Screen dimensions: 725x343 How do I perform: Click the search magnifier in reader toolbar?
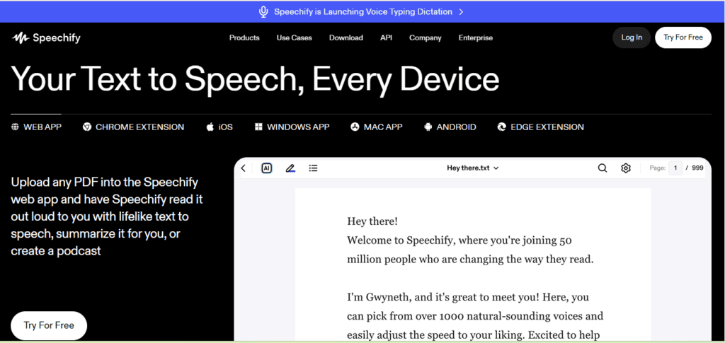tap(603, 168)
